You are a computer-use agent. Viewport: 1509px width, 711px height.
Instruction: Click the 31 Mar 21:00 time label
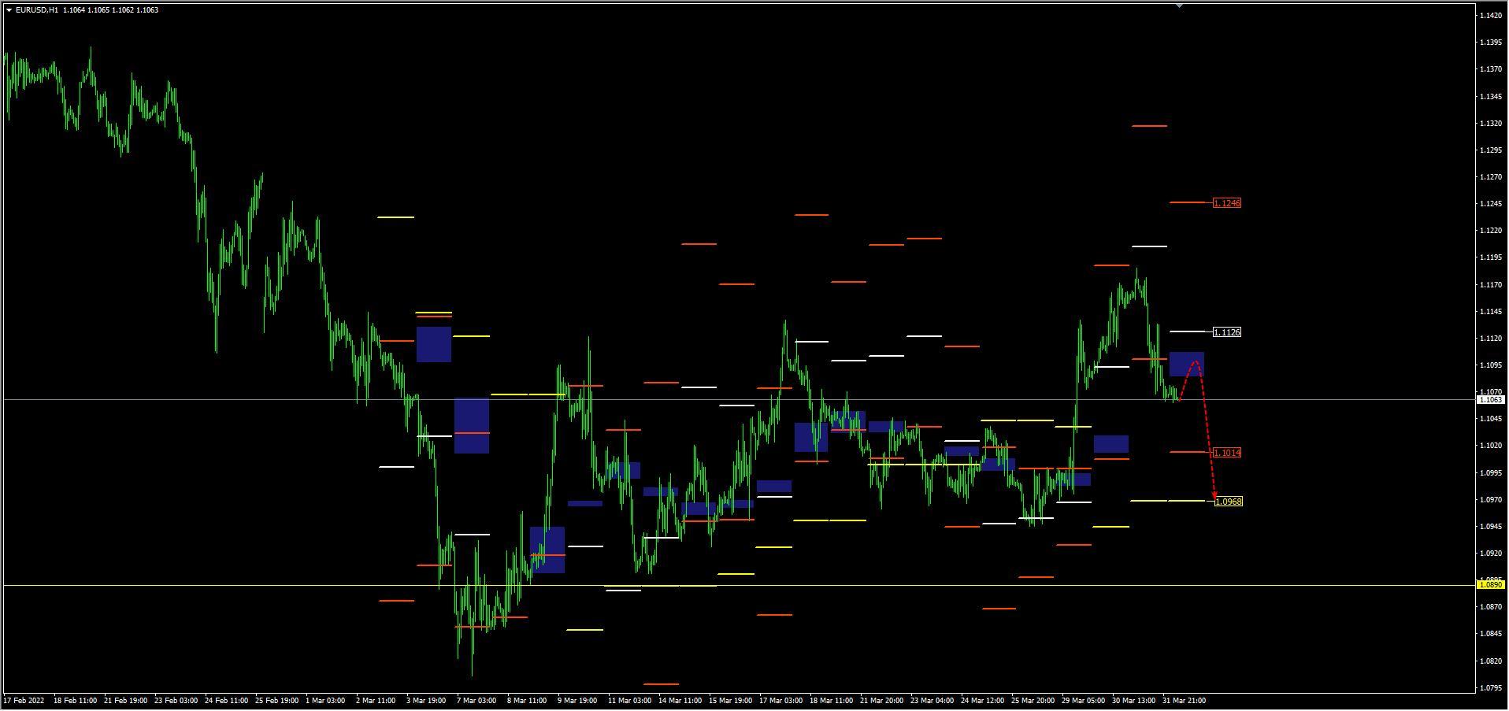[1184, 701]
